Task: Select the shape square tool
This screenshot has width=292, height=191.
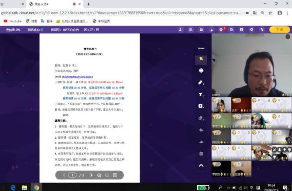Action: pyautogui.click(x=201, y=106)
